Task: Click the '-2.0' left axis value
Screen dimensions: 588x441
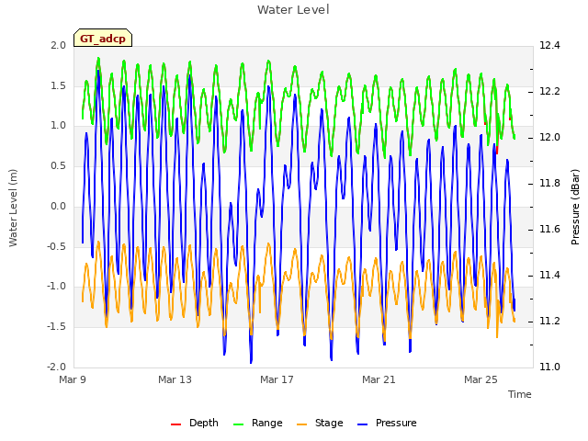Action: [56, 367]
